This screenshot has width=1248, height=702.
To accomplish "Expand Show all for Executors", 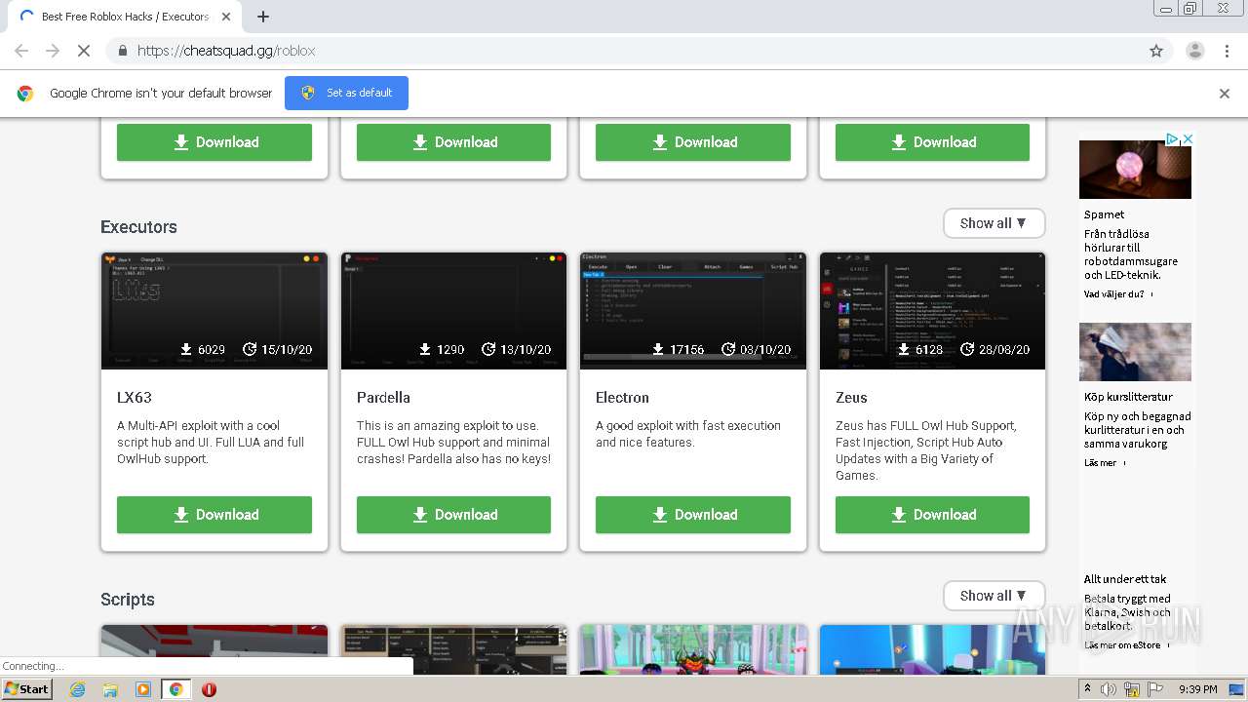I will [994, 223].
